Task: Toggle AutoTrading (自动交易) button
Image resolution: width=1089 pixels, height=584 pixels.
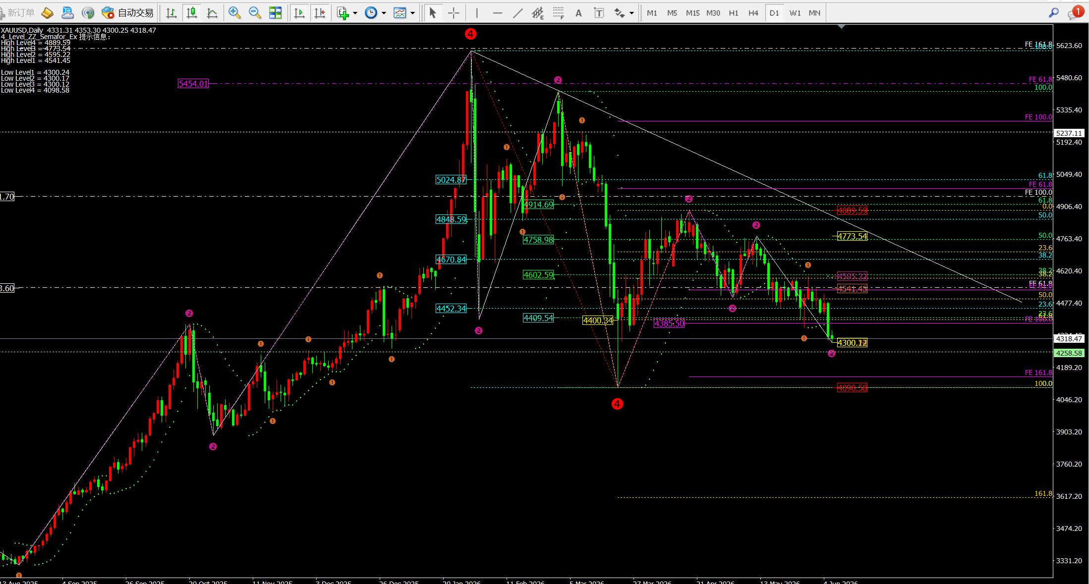Action: 127,13
